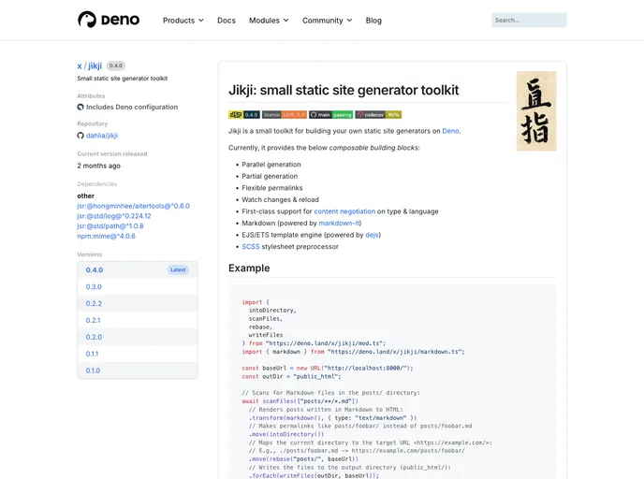Follow the Deno link in the description

point(450,131)
